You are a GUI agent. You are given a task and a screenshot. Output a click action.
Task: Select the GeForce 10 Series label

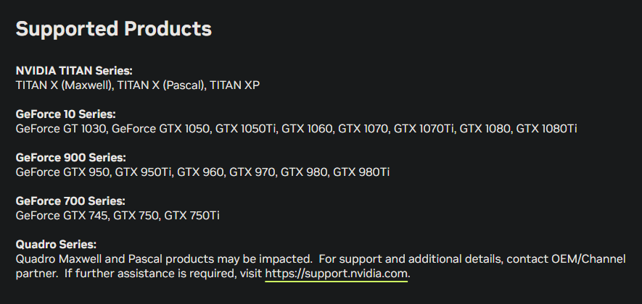click(65, 114)
